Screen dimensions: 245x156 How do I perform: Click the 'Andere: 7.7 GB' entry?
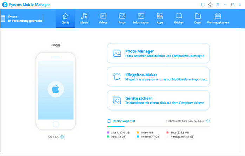pos(150,137)
